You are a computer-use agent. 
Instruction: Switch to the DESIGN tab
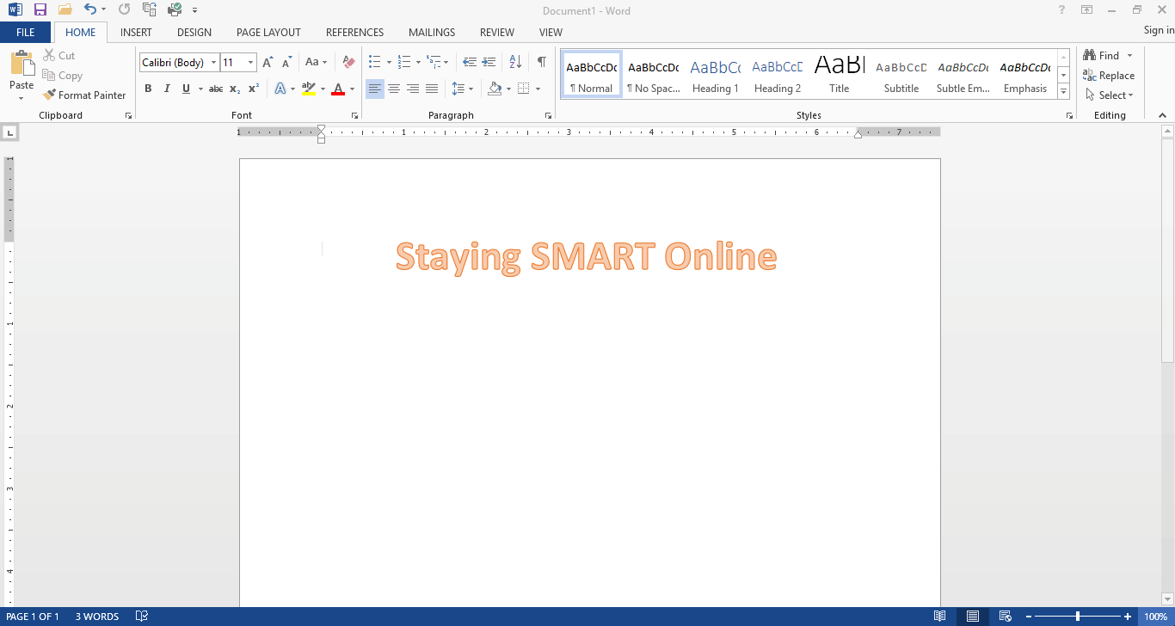tap(194, 33)
